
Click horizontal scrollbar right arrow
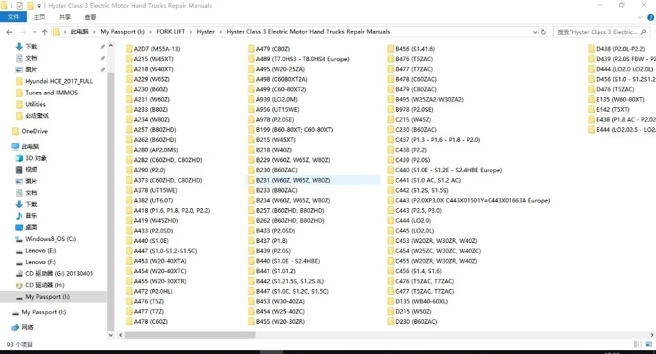coord(652,335)
